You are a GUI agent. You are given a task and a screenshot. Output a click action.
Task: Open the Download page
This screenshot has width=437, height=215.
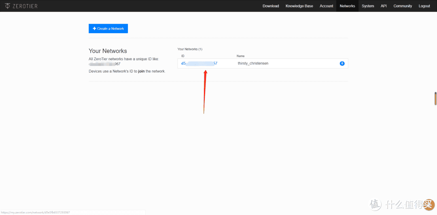click(x=271, y=6)
